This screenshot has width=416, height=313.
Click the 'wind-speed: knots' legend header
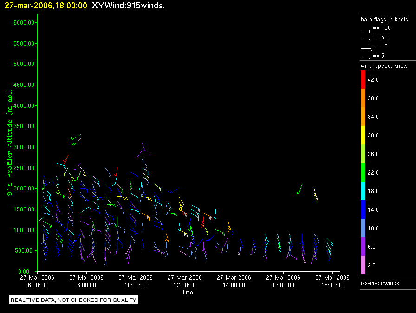click(384, 66)
